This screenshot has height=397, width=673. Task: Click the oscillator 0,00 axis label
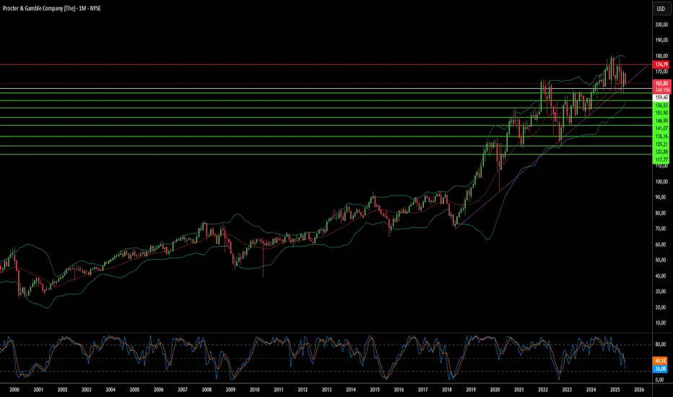[x=660, y=380]
